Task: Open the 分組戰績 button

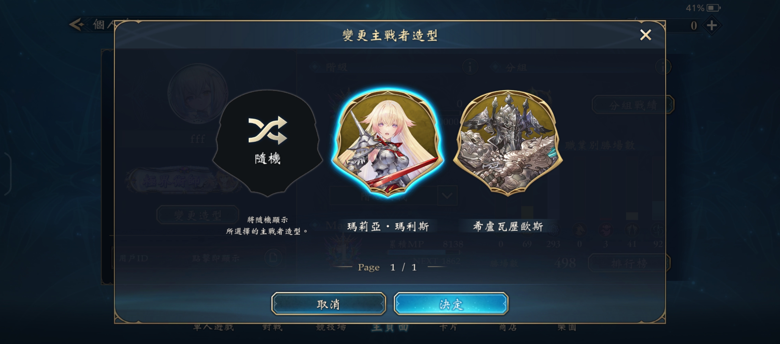Action: (x=633, y=105)
